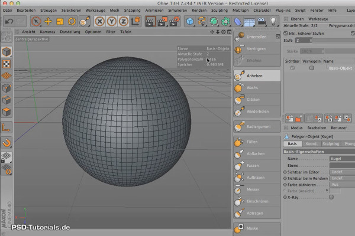This screenshot has height=236, width=355.
Task: Open Sichtbar beim Rendern dropdown
Action: pos(342,178)
